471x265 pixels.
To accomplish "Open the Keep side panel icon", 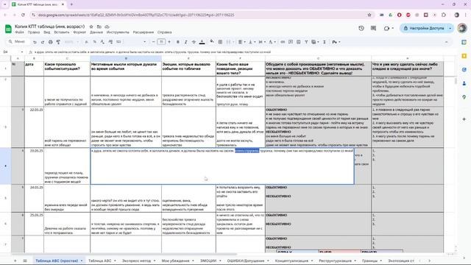I will coord(464,56).
